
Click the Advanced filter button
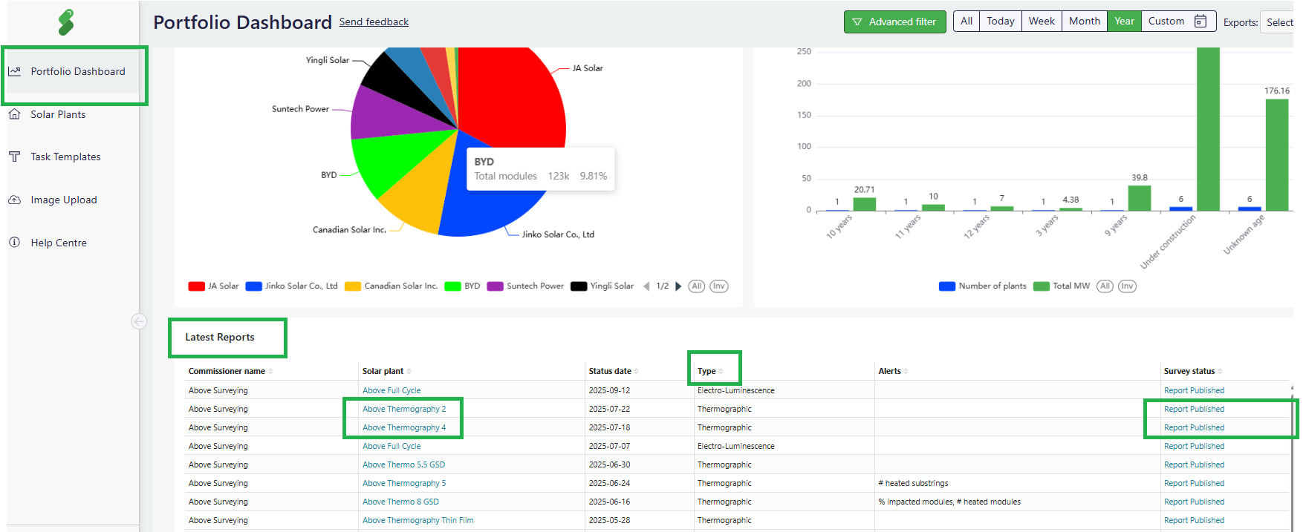[x=894, y=22]
